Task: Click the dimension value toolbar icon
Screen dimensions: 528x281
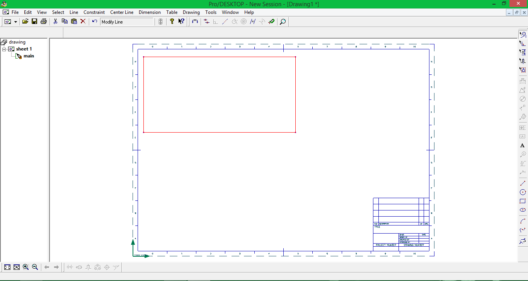Action: [195, 22]
